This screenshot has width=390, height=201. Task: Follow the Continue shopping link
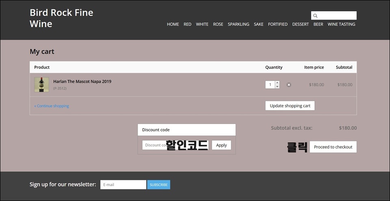click(52, 106)
